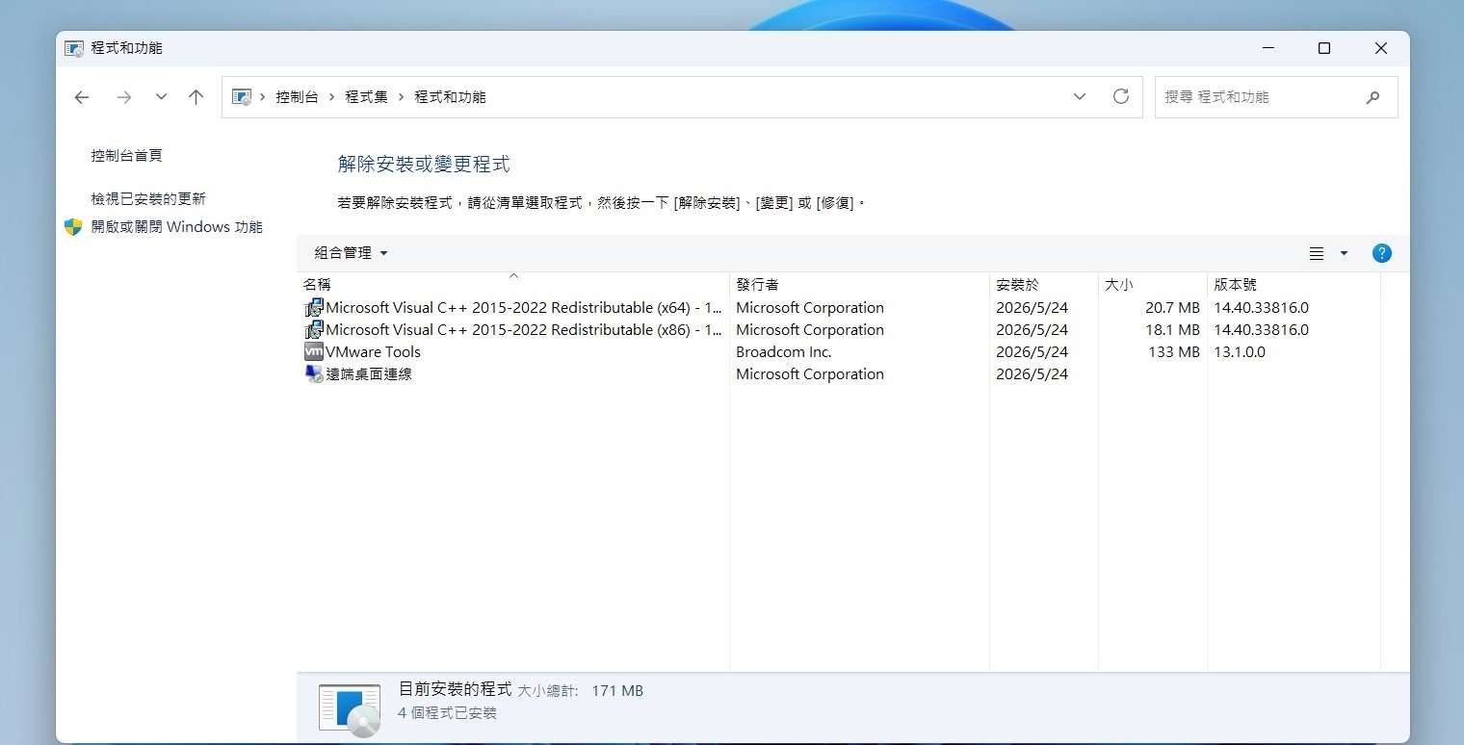Viewport: 1464px width, 745px height.
Task: Maximize the 程式和功能 window
Action: 1324,48
